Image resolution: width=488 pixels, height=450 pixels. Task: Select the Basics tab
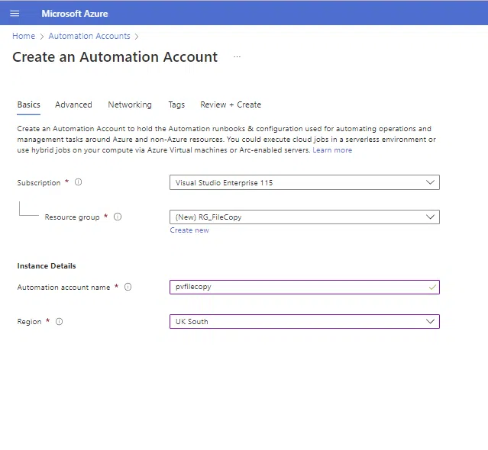[x=28, y=104]
